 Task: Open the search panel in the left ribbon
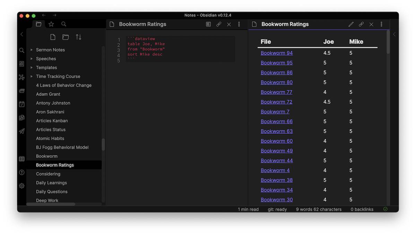(21, 50)
